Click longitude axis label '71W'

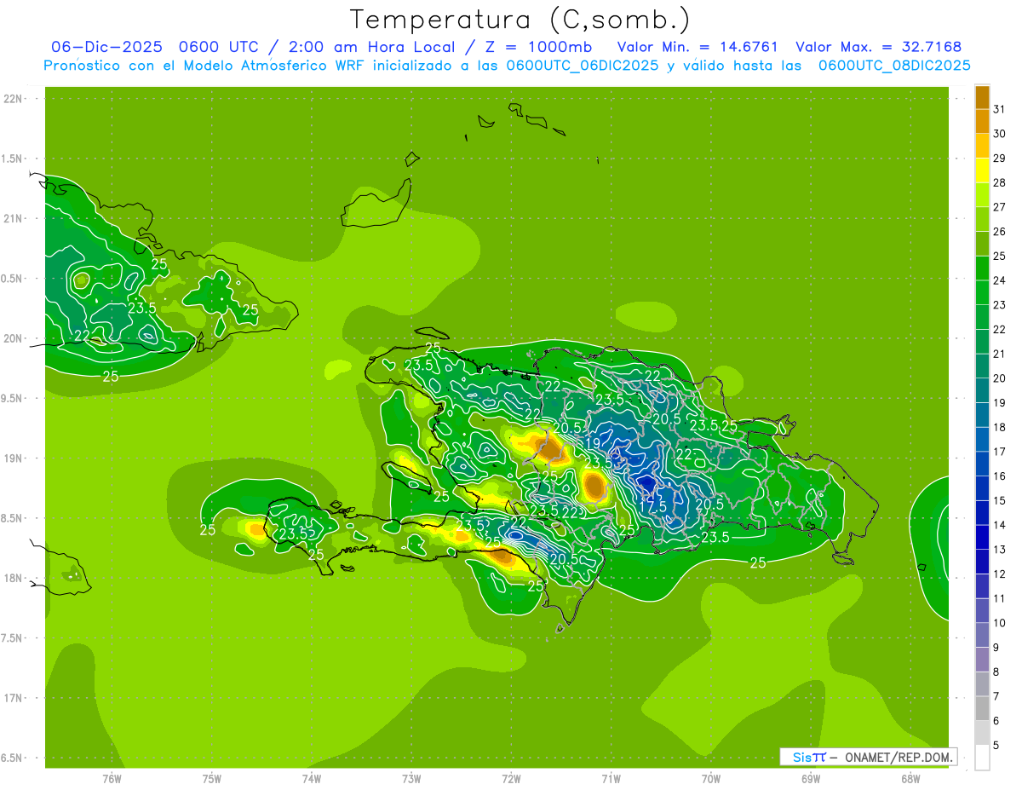coord(611,778)
